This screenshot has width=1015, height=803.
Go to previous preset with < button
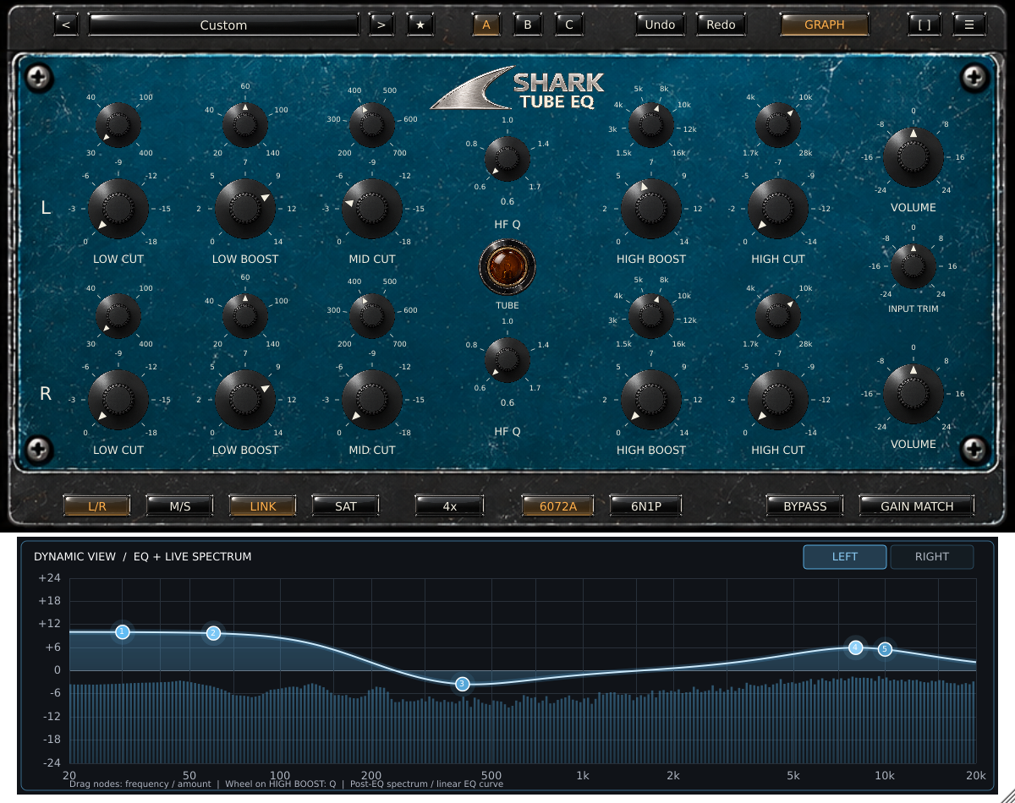[x=66, y=25]
